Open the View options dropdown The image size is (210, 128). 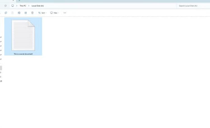pyautogui.click(x=55, y=13)
